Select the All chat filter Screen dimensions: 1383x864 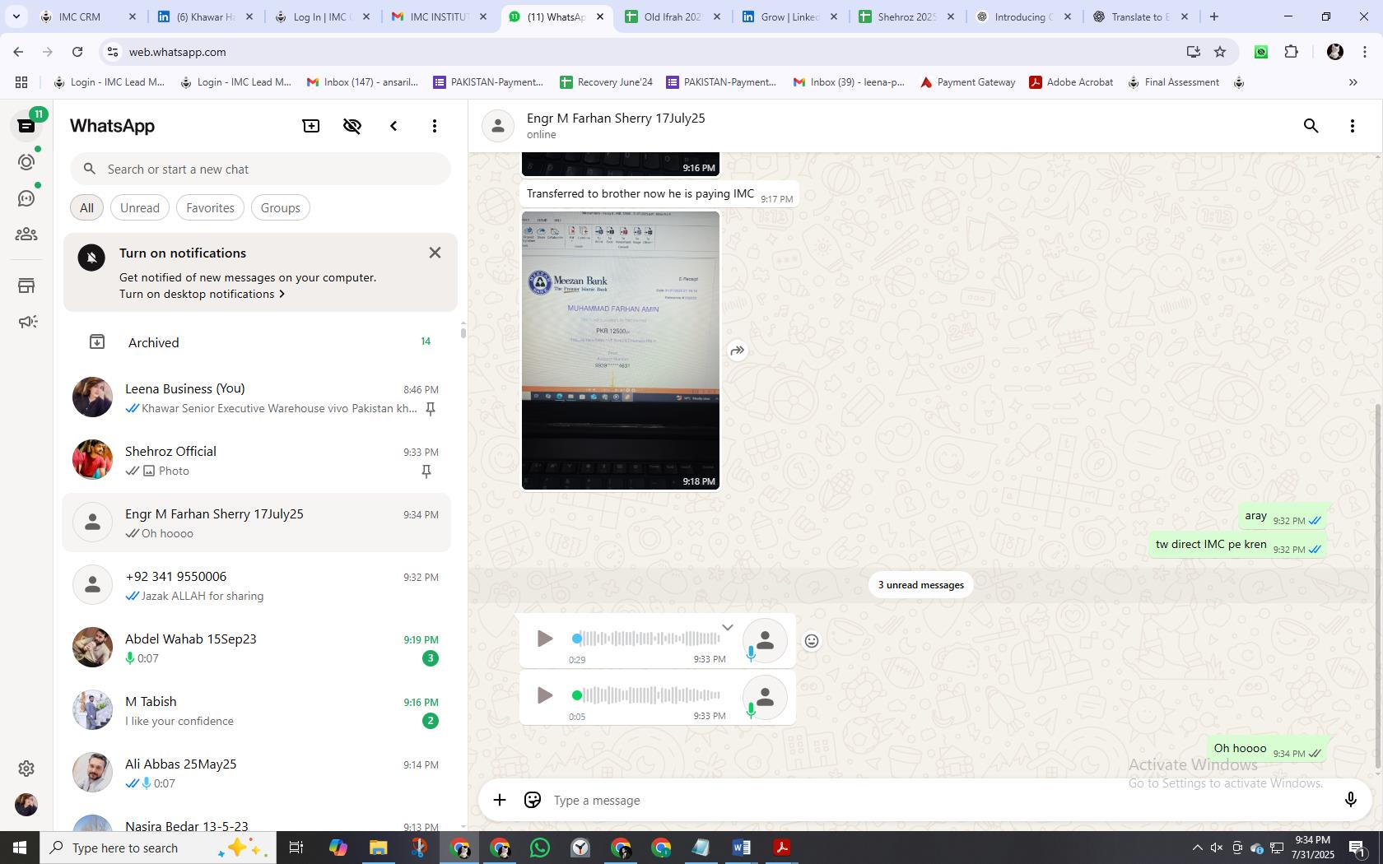(86, 207)
